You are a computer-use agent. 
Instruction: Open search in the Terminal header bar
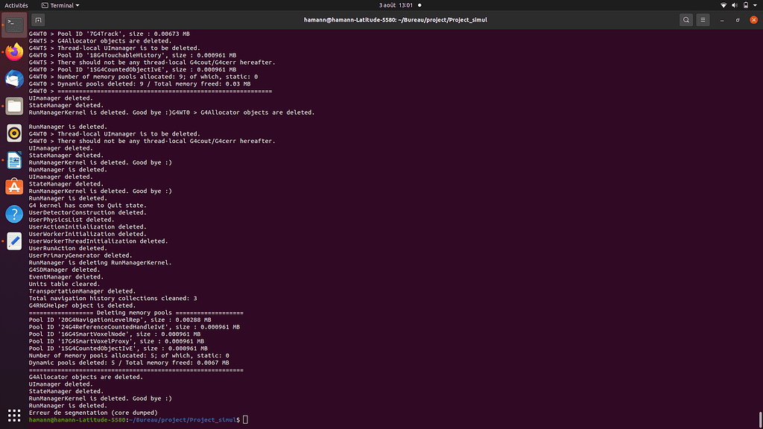(686, 19)
